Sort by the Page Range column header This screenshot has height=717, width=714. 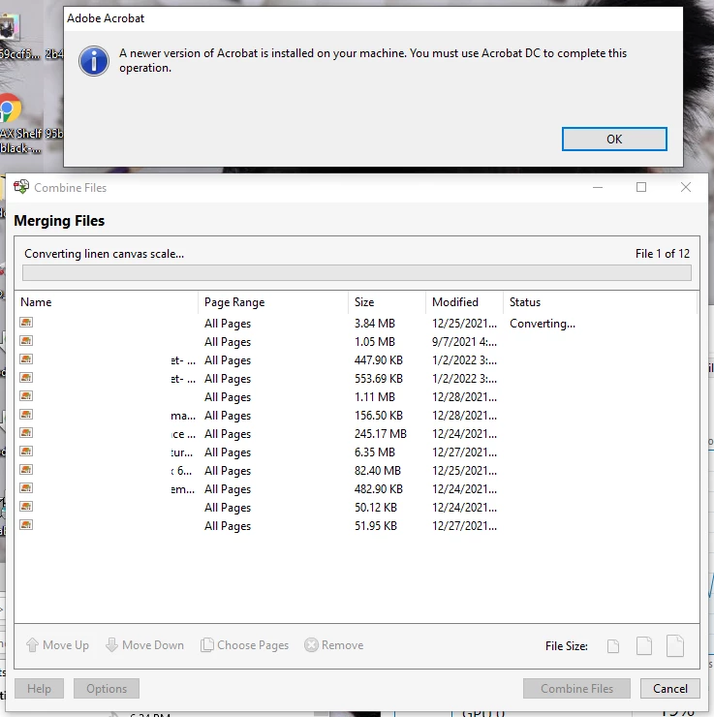click(273, 302)
